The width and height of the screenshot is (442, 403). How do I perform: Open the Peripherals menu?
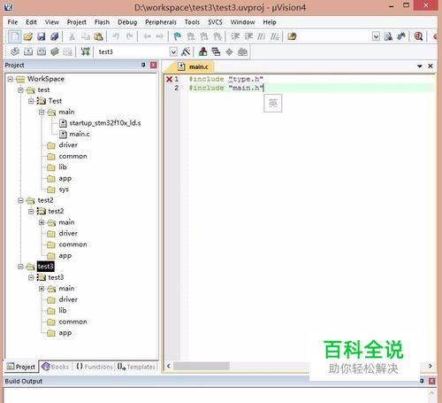tap(161, 22)
